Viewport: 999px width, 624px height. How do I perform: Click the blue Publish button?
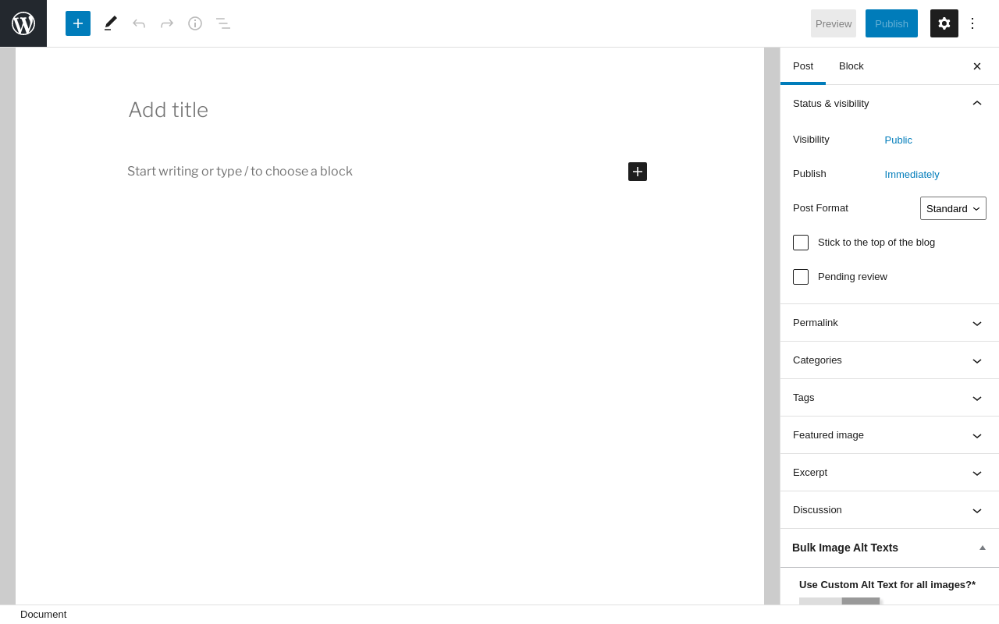pos(891,23)
